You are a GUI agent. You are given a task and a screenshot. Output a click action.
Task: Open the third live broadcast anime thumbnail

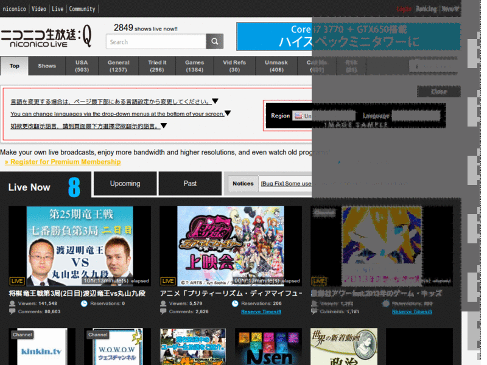click(382, 246)
